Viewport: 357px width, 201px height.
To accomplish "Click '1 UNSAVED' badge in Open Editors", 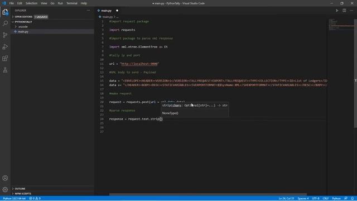I will pyautogui.click(x=41, y=17).
